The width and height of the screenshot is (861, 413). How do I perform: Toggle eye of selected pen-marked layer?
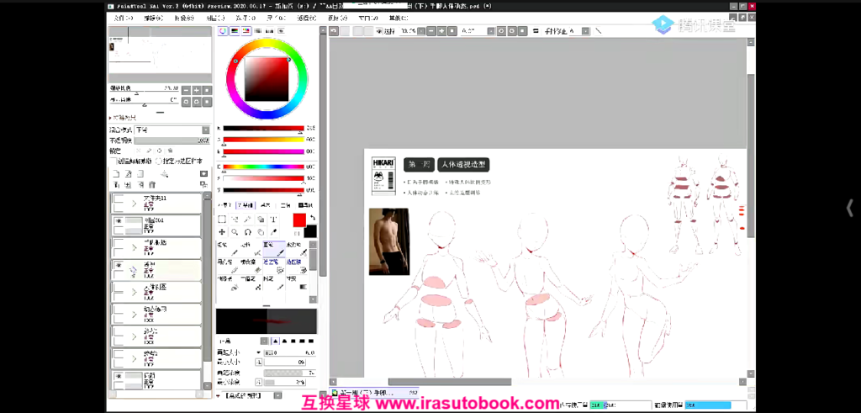click(118, 265)
